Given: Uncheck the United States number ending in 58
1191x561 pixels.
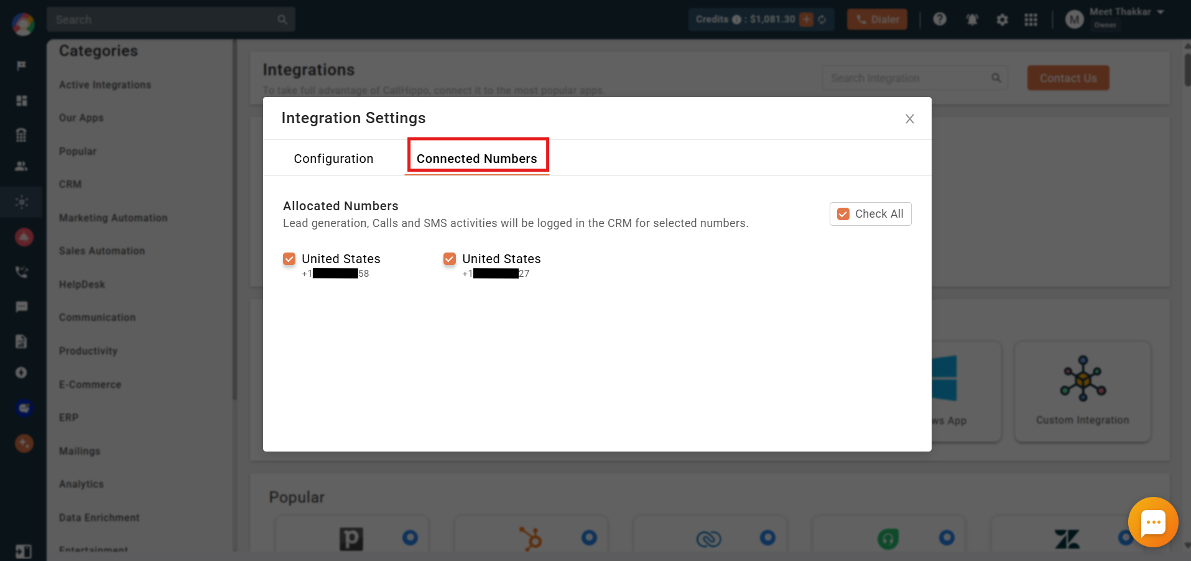Looking at the screenshot, I should (289, 259).
